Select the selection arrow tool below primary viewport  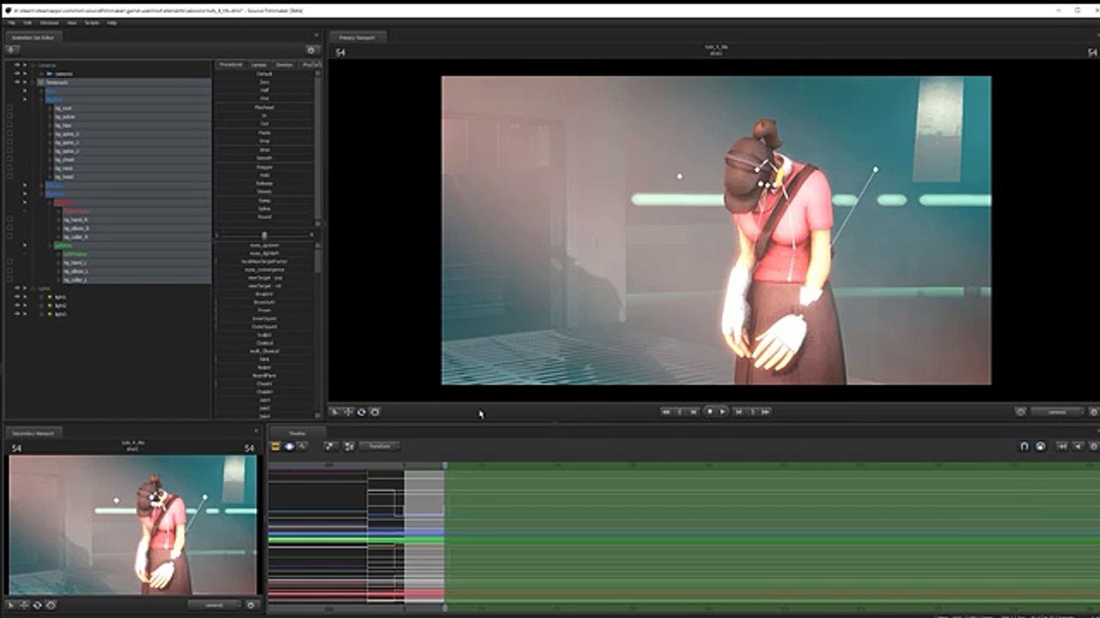pos(336,412)
